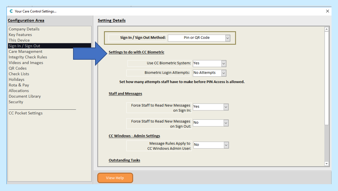Open Rota & Pay settings
This screenshot has width=338, height=191.
[19, 85]
